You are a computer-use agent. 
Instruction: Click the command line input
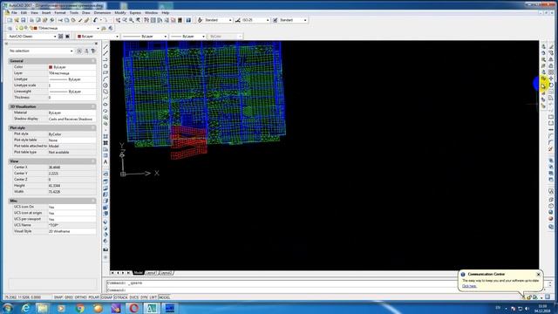pos(325,290)
